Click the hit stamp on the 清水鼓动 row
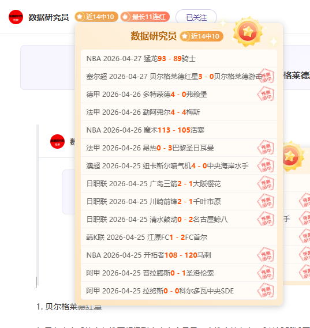Viewport: 310px width, 328px height. point(266,219)
